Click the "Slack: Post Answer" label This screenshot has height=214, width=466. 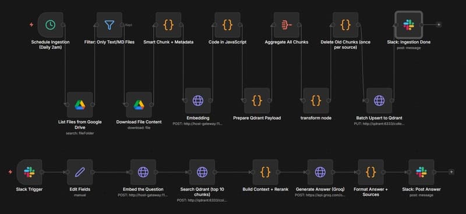point(421,189)
